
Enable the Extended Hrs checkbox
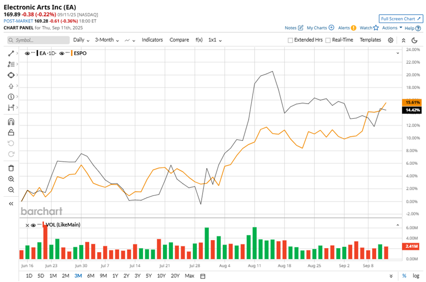pos(290,40)
